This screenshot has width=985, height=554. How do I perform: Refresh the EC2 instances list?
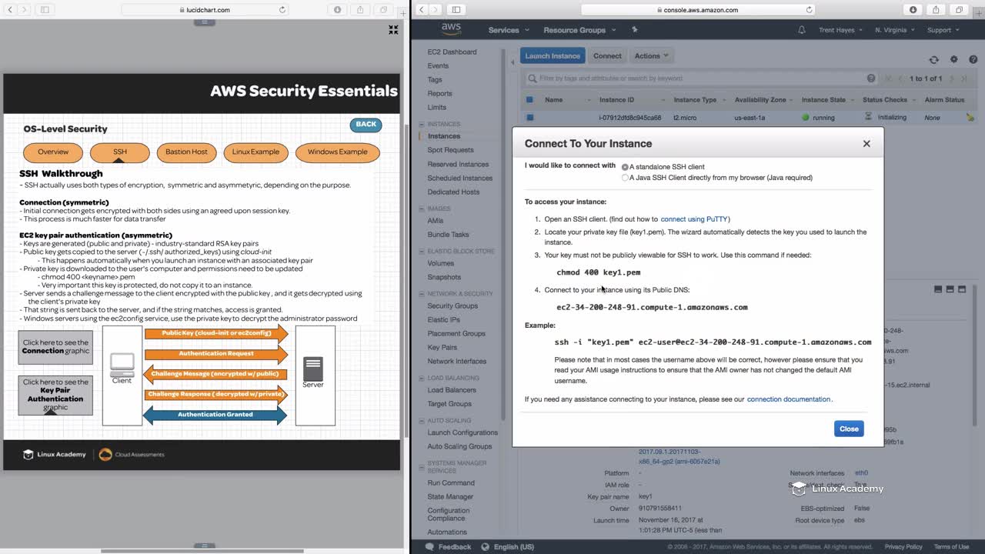[933, 59]
